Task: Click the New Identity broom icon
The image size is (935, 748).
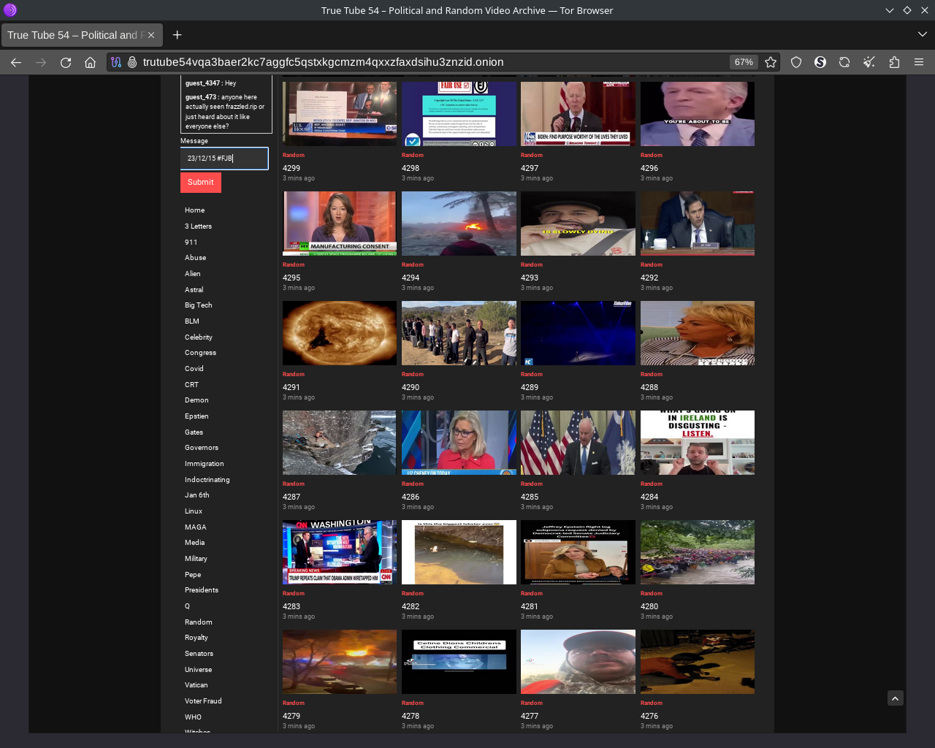Action: tap(869, 62)
